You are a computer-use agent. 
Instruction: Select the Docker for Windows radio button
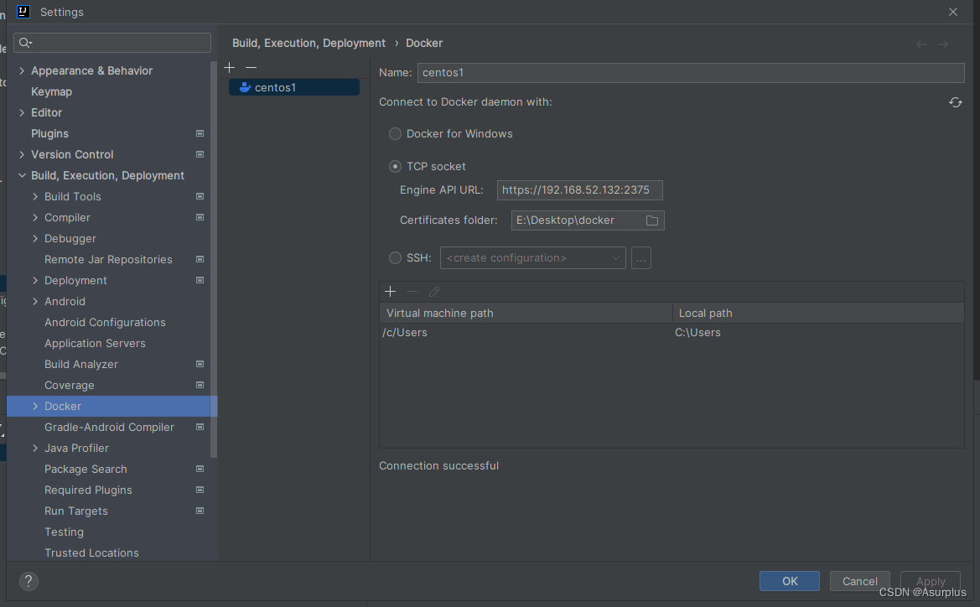pos(395,134)
